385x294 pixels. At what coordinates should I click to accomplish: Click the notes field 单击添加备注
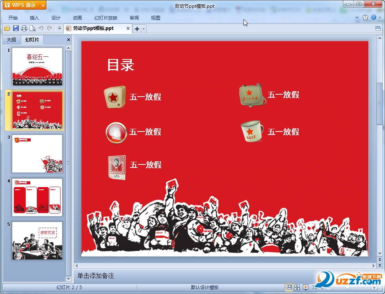click(95, 276)
